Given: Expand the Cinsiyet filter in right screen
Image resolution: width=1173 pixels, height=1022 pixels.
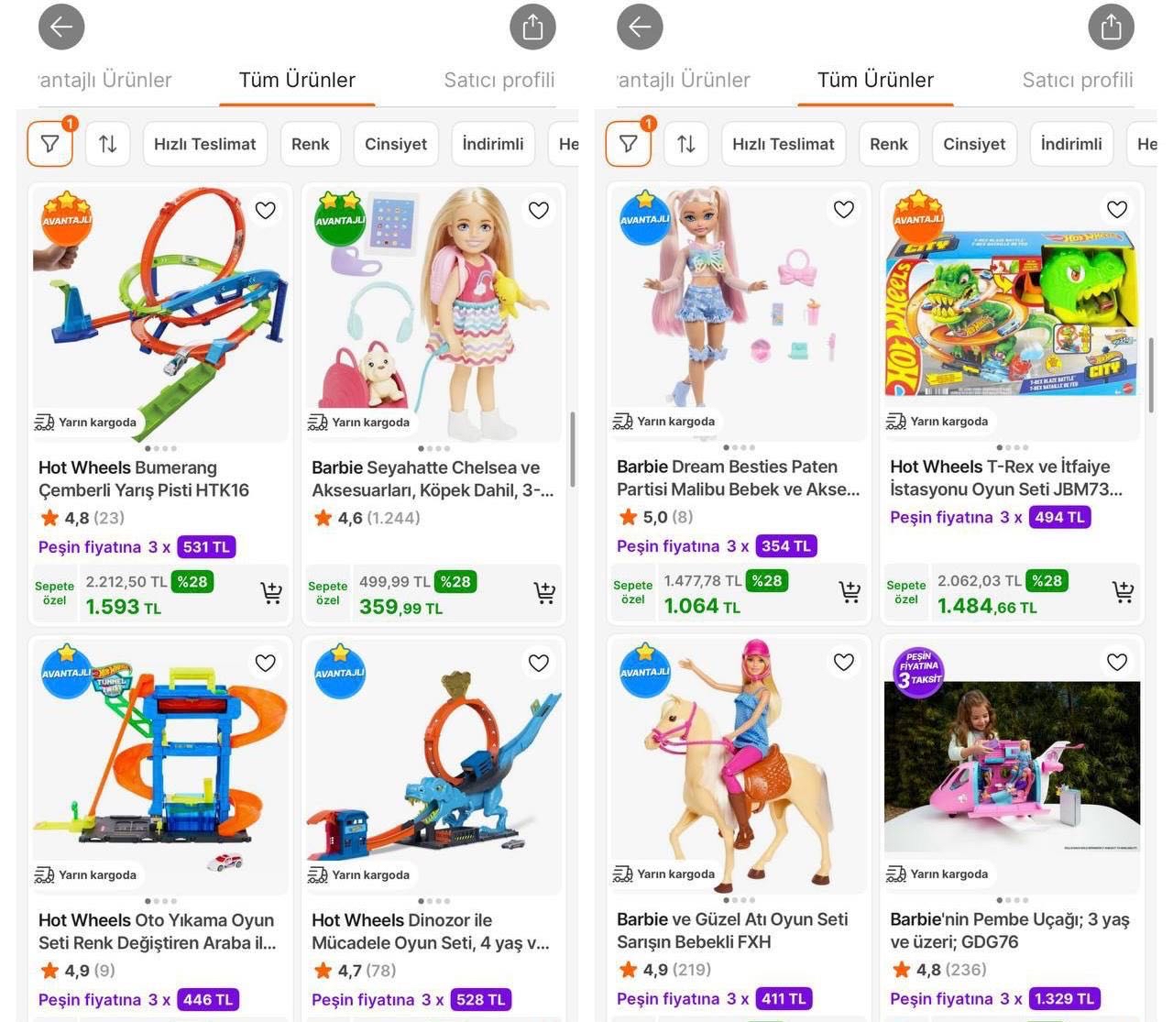Looking at the screenshot, I should [x=974, y=144].
